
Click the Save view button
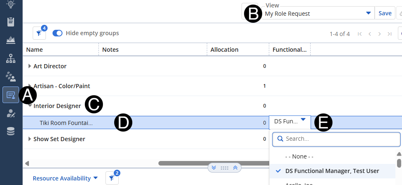pos(385,13)
